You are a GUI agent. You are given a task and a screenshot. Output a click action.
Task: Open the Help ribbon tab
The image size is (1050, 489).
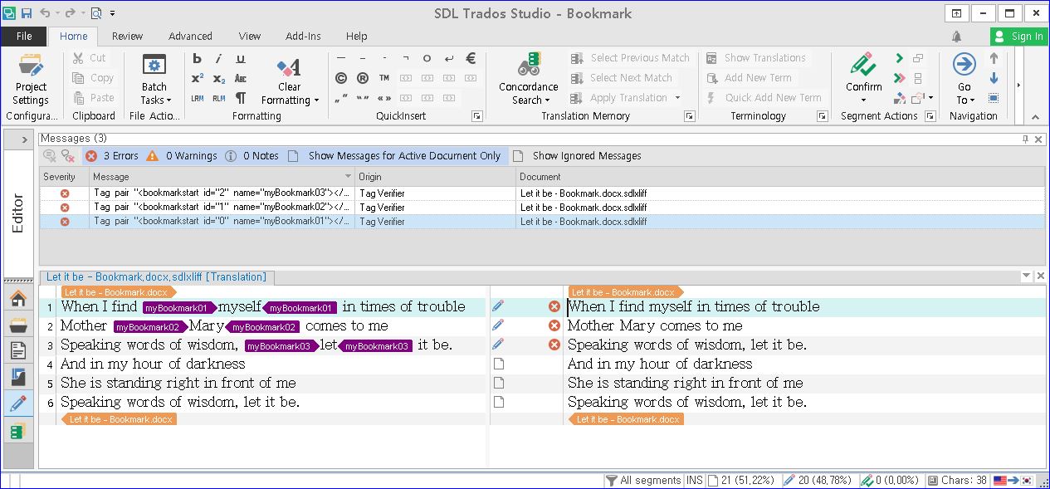click(356, 37)
